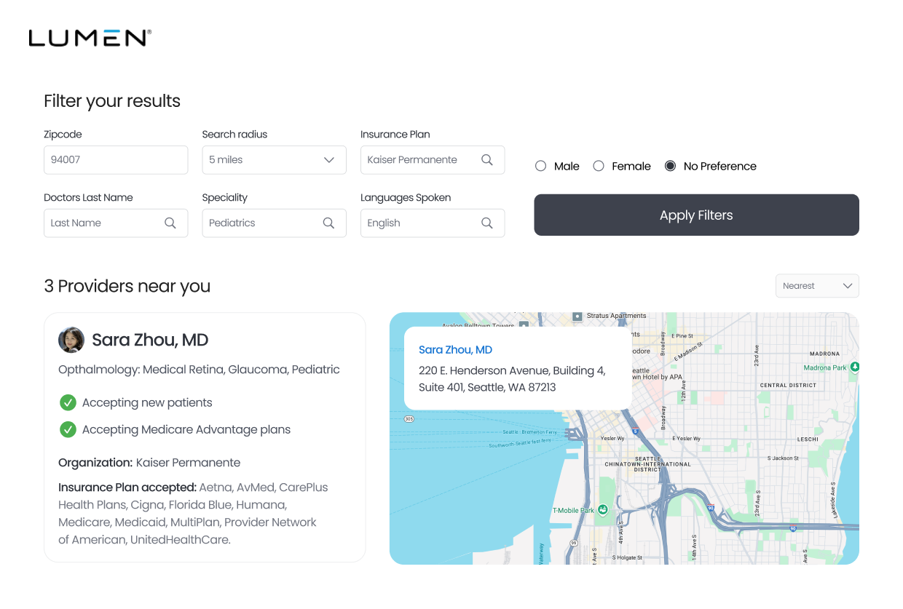Click the Speciality Pediatrics input field
903x609 pixels.
coord(275,223)
